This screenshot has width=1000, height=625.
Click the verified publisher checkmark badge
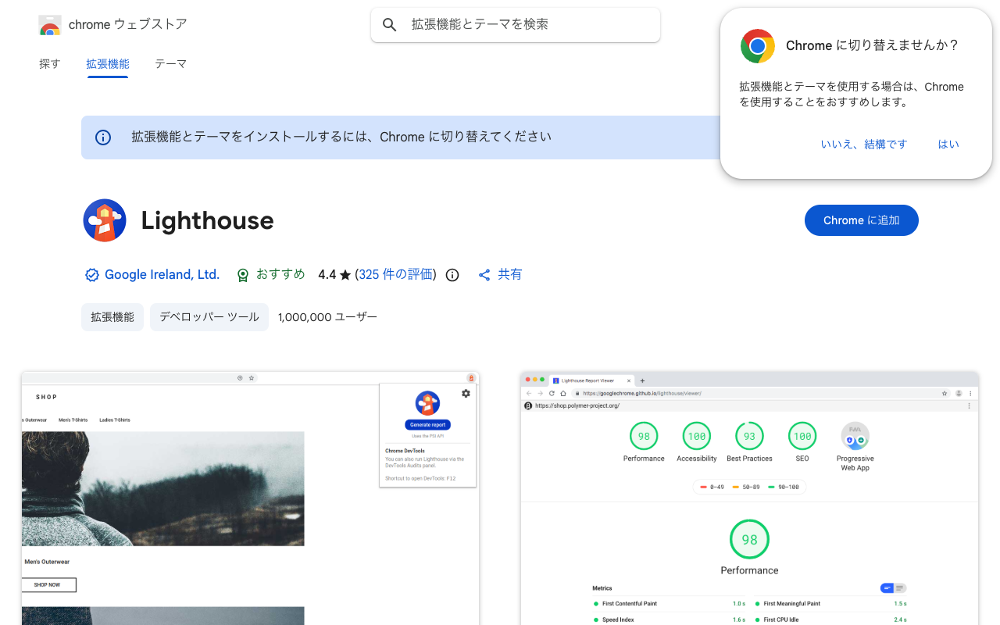(x=91, y=274)
